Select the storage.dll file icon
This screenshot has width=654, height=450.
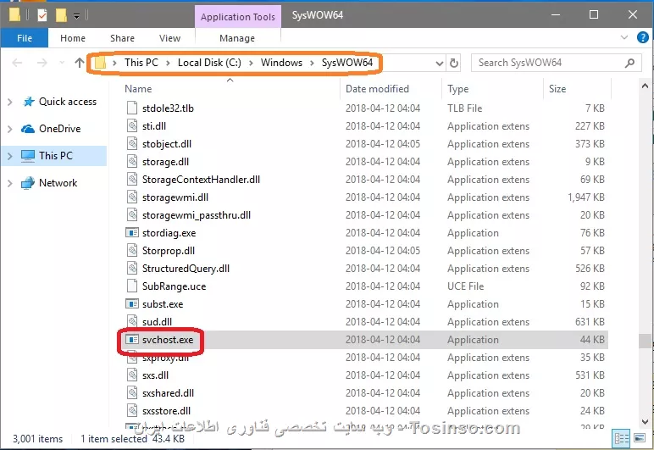pos(132,161)
